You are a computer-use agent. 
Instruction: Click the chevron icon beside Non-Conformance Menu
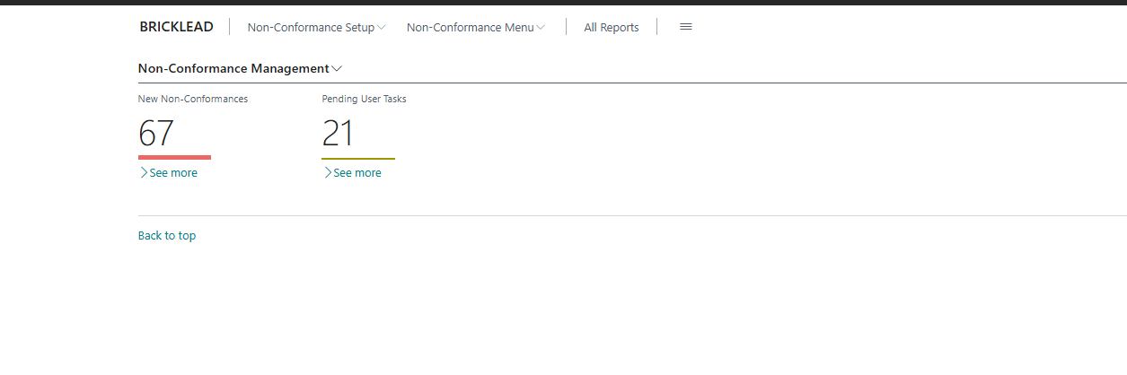click(x=541, y=28)
